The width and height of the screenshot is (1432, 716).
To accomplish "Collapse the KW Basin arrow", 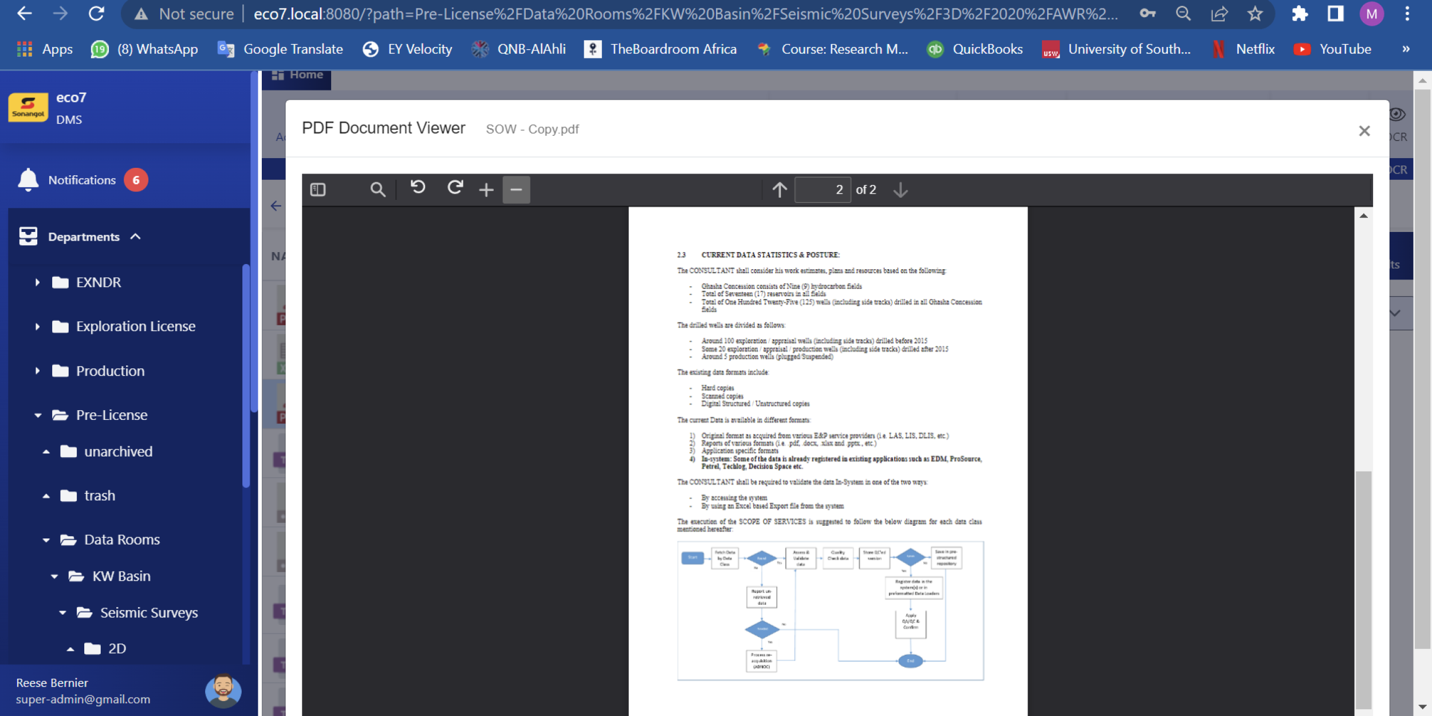I will click(x=54, y=577).
